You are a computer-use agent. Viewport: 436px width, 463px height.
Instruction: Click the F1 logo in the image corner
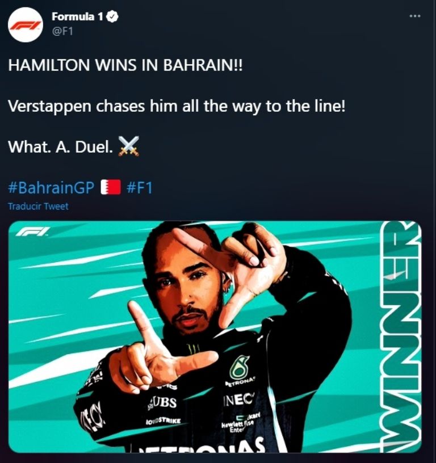tap(33, 232)
